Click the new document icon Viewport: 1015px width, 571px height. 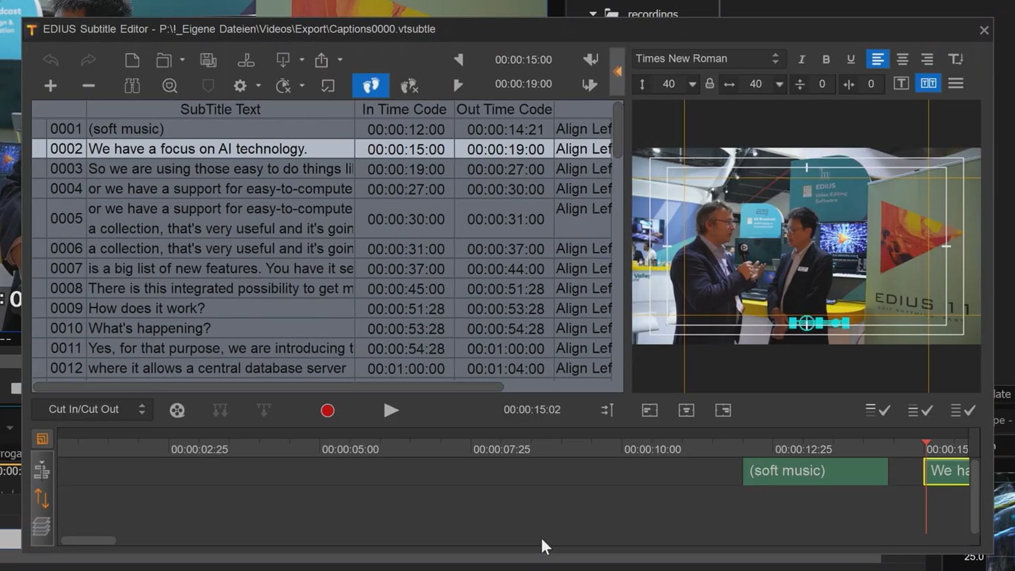tap(132, 60)
